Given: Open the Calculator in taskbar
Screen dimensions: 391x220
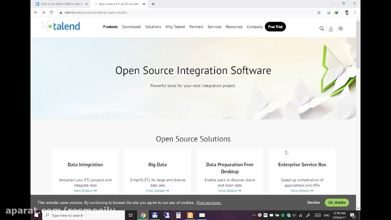Looking at the screenshot, I should (178, 215).
